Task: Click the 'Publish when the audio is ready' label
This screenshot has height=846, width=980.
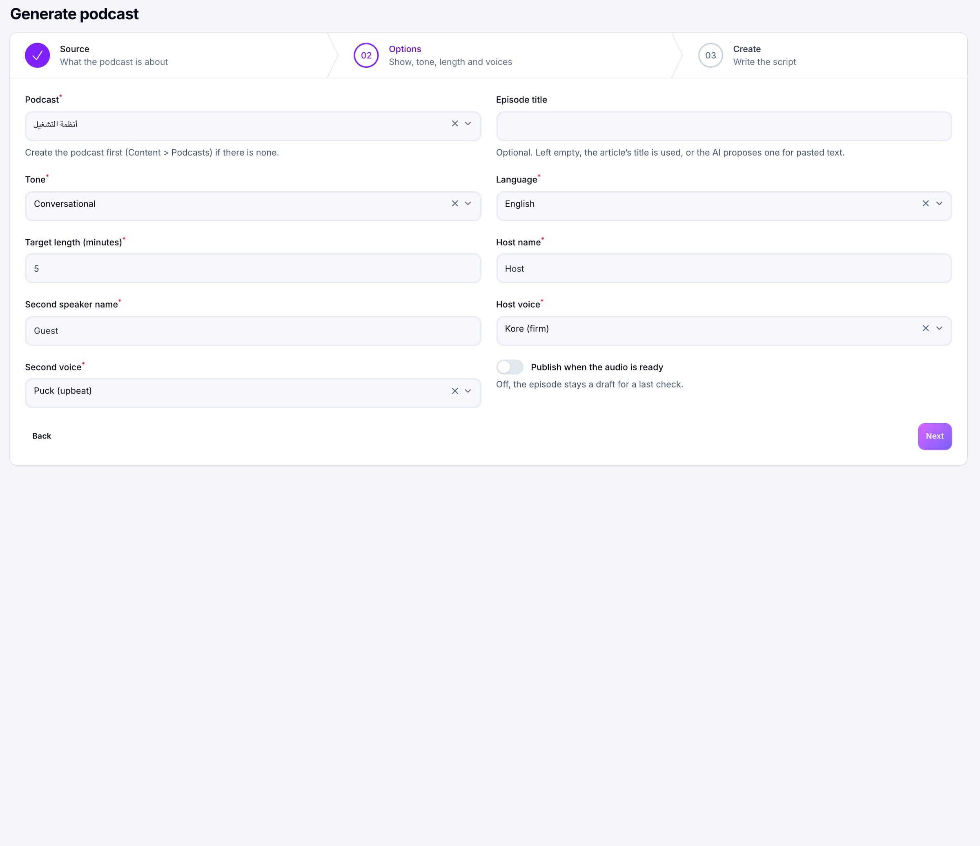Action: pos(597,367)
